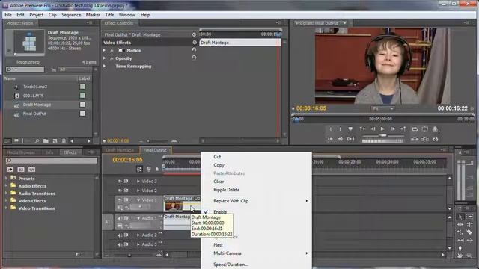Collapse the Video 1 track

tap(138, 200)
